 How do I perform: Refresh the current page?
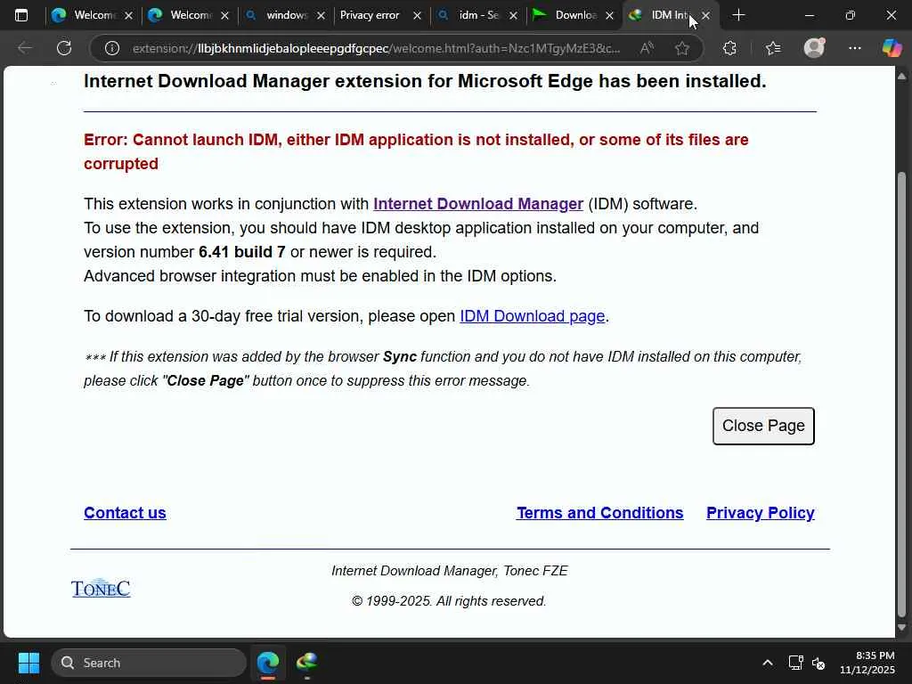64,48
